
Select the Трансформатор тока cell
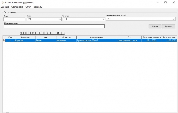click(x=129, y=40)
